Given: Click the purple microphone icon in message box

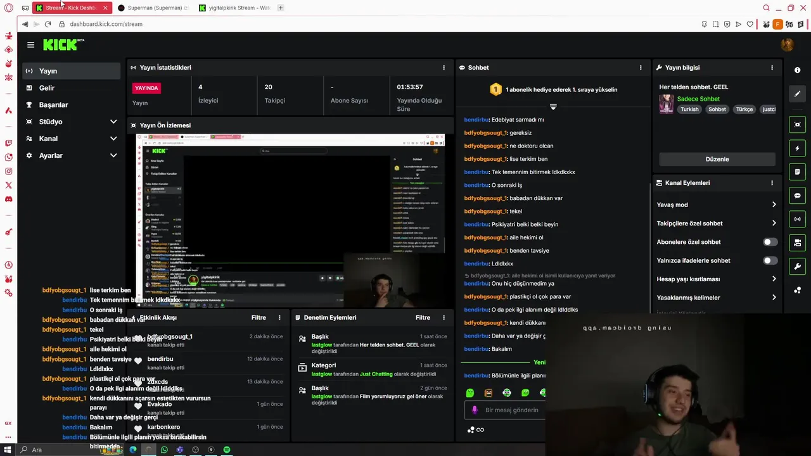Looking at the screenshot, I should pyautogui.click(x=475, y=410).
